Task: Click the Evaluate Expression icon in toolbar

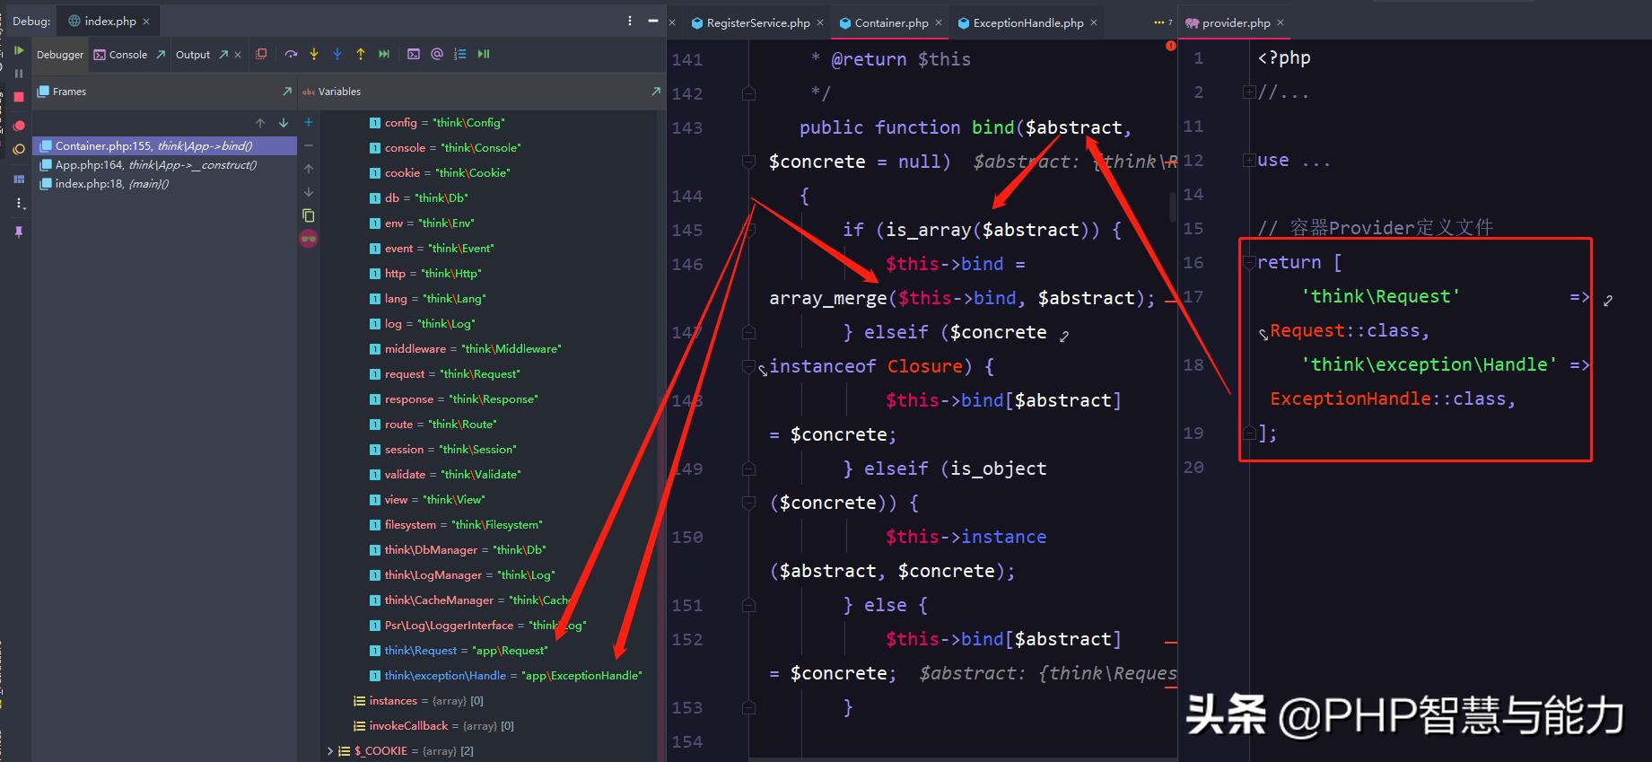Action: point(414,54)
